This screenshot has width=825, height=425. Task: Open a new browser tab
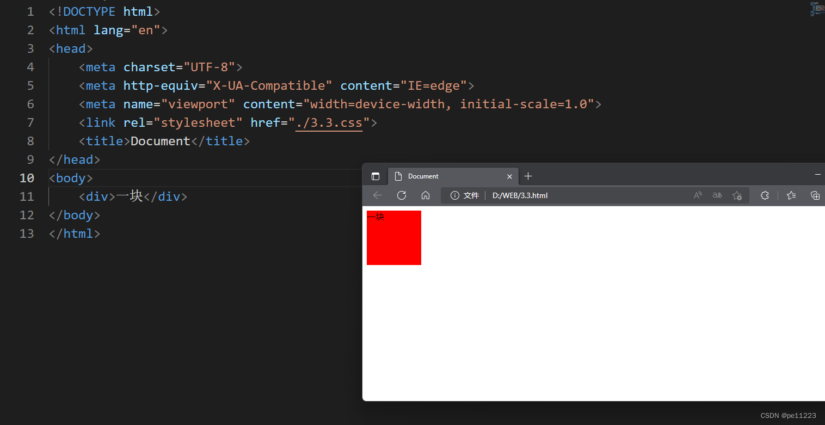click(x=528, y=176)
